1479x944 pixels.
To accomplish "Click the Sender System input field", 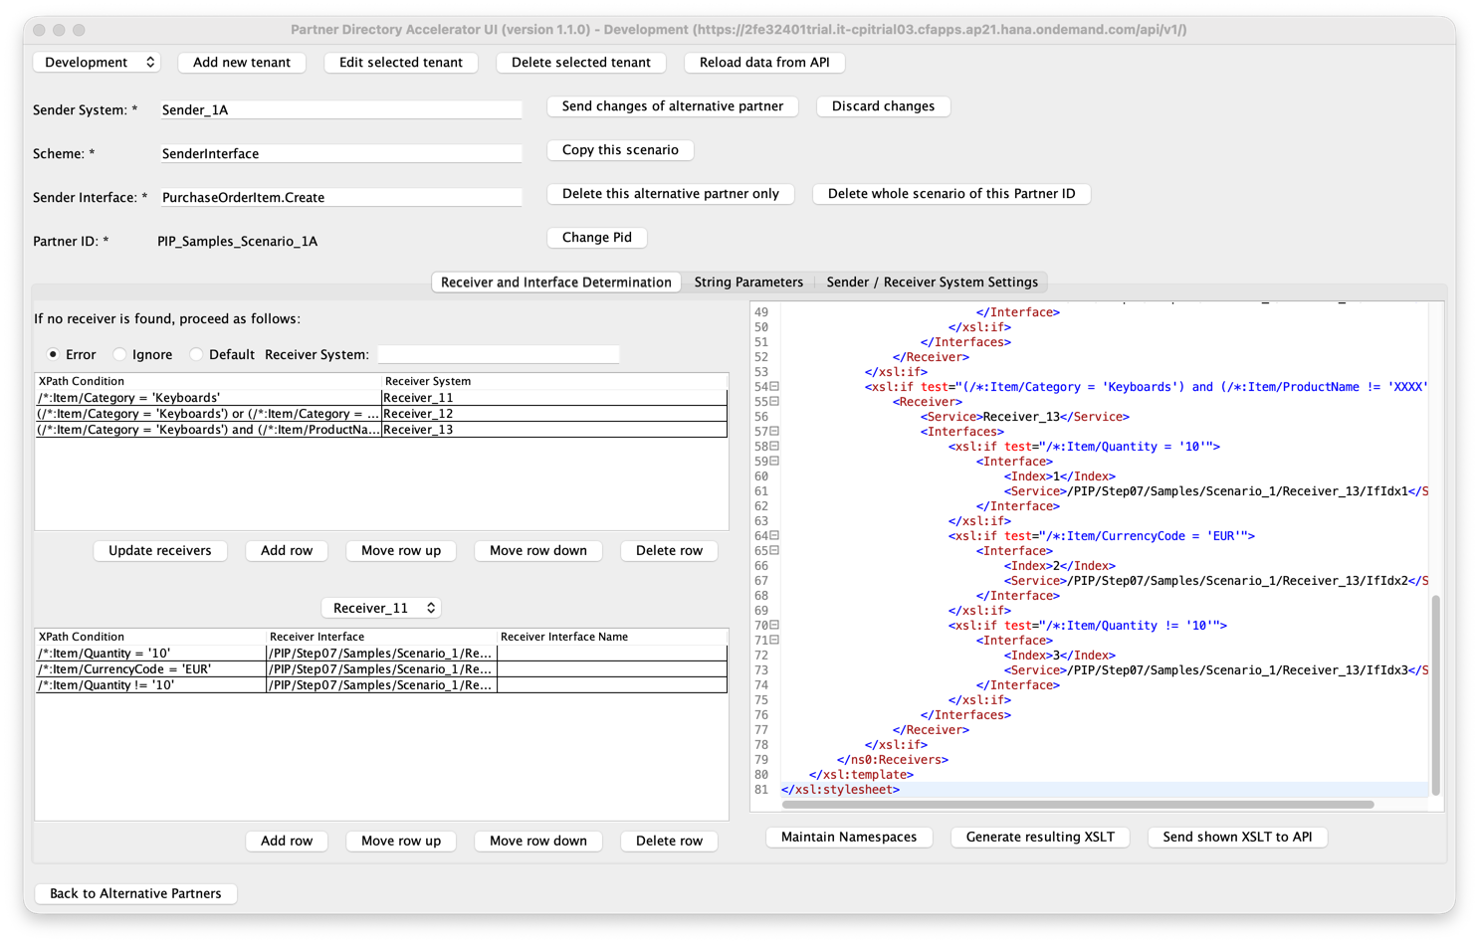I will pos(340,109).
